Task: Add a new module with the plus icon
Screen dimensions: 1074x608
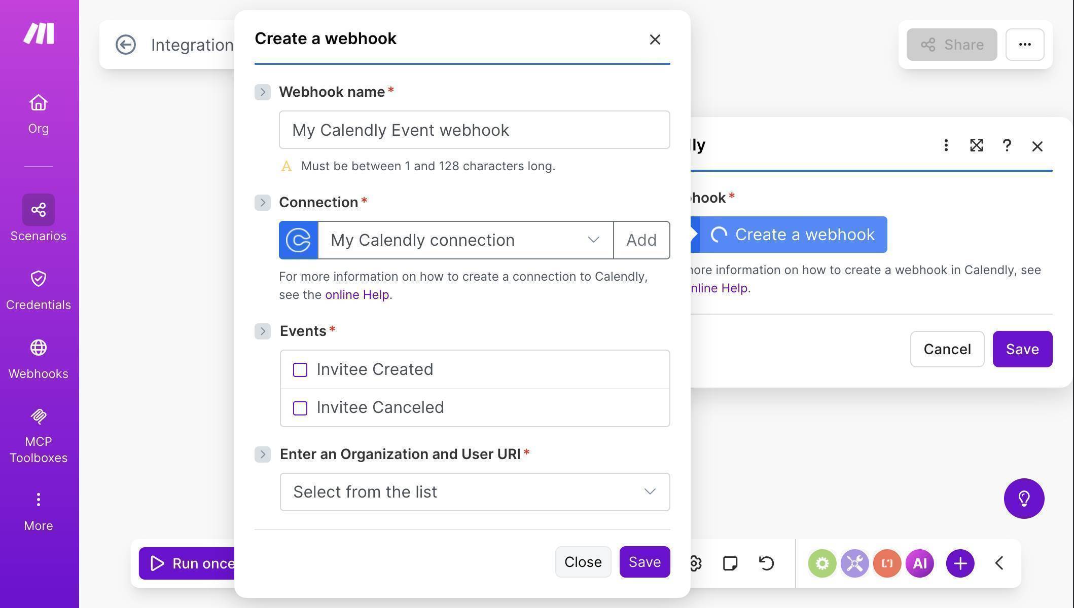Action: 960,563
